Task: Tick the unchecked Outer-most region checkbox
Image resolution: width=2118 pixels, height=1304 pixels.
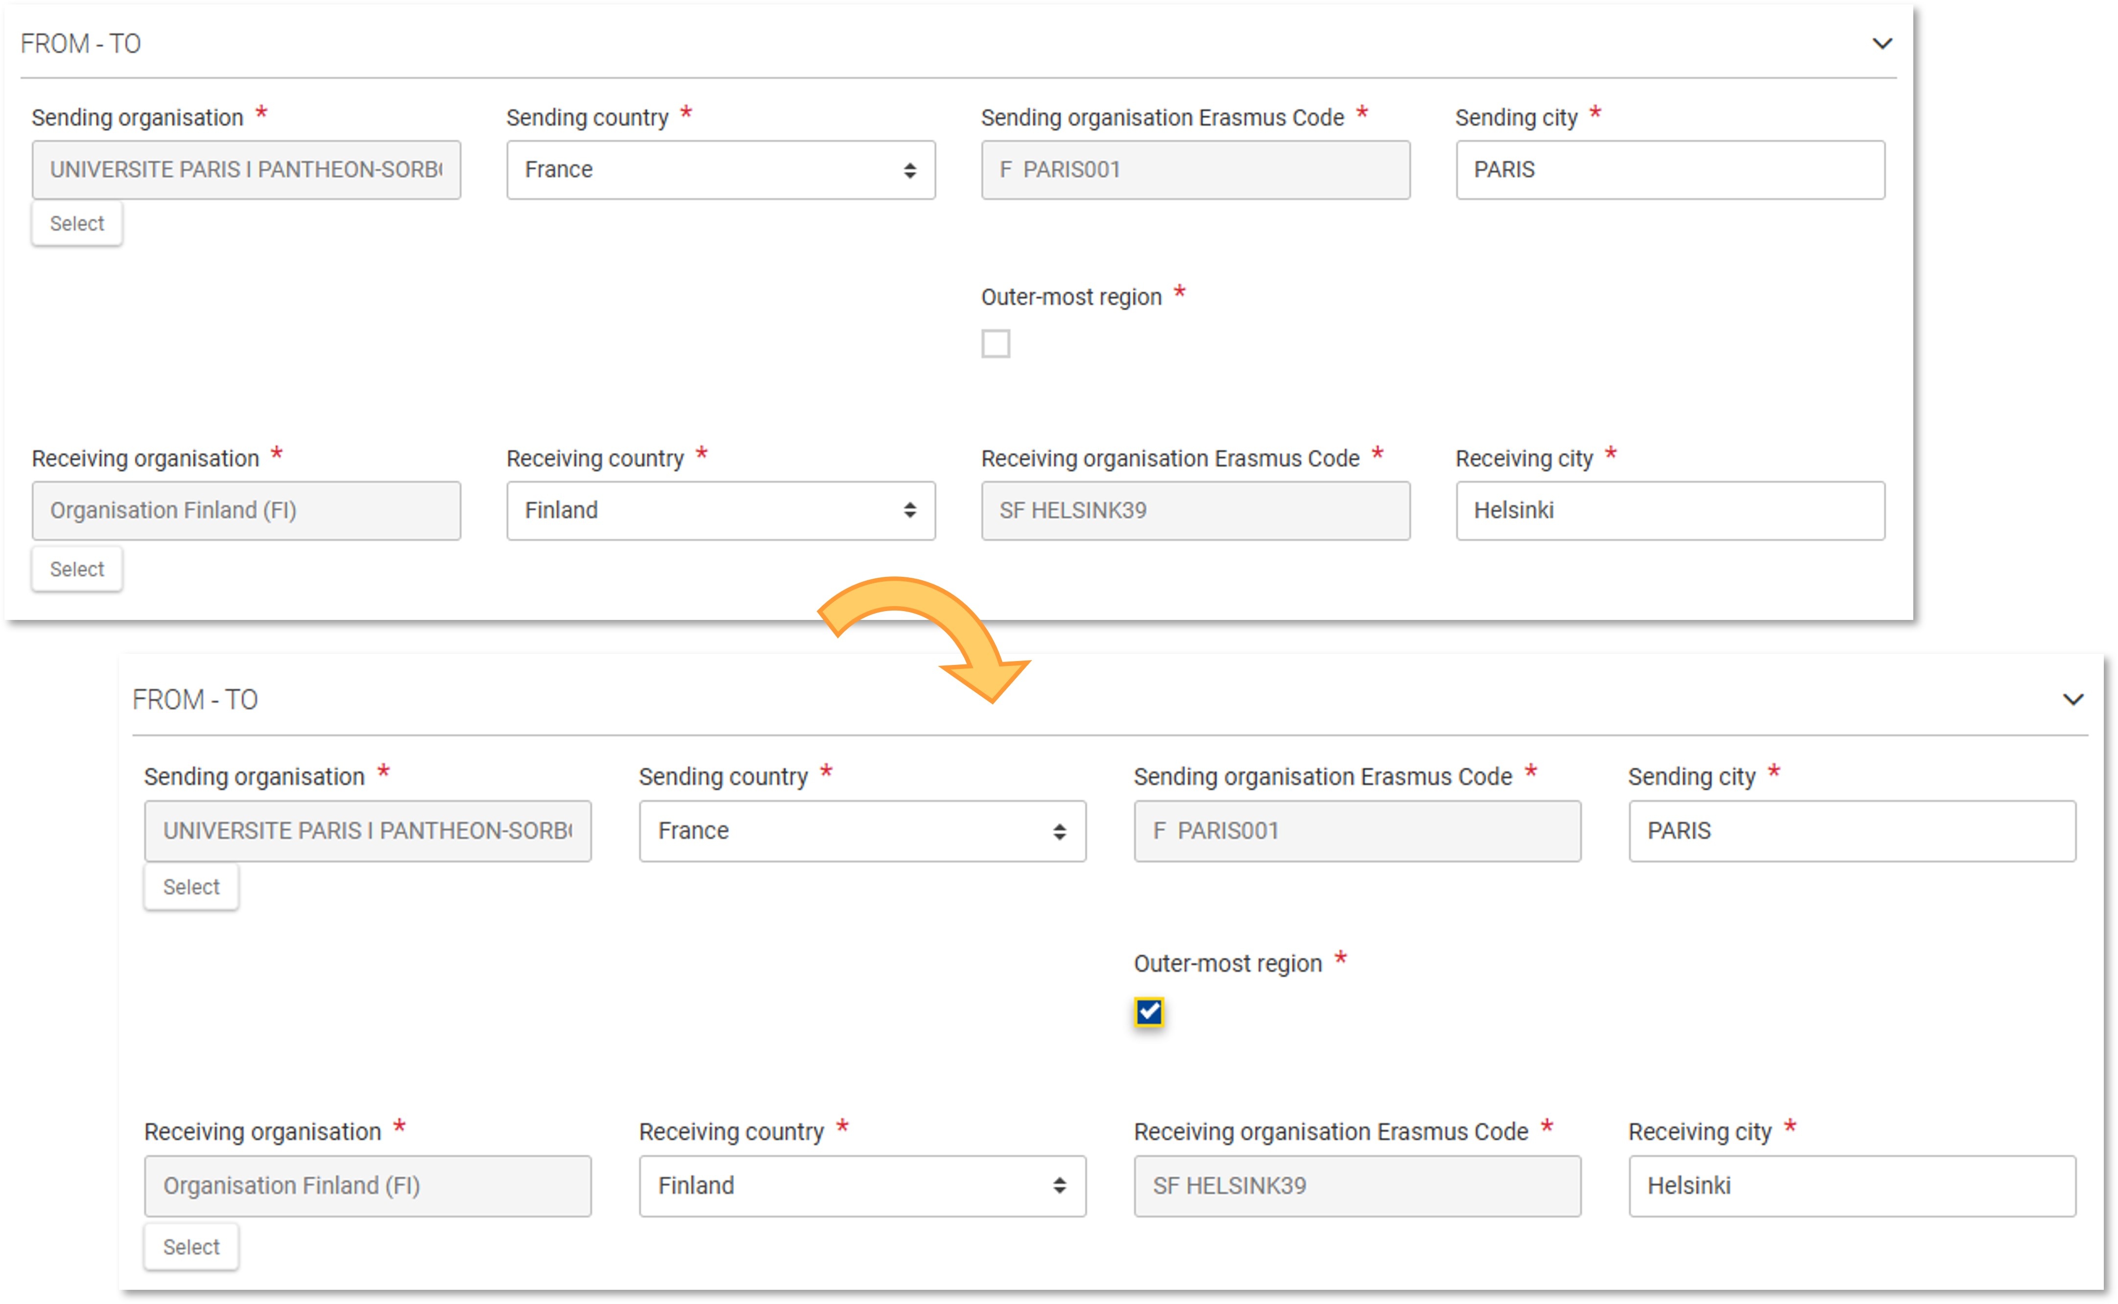Action: tap(995, 343)
